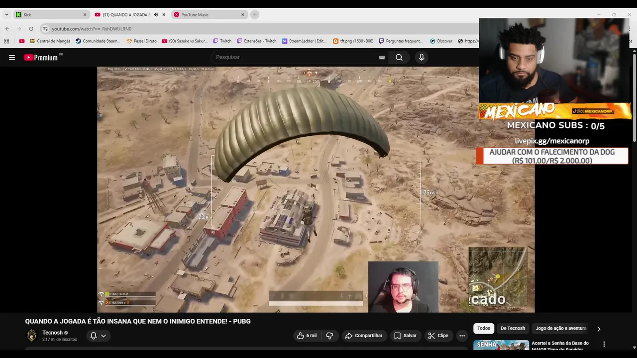Click the Compartilhar share button
637x358 pixels.
click(364, 336)
